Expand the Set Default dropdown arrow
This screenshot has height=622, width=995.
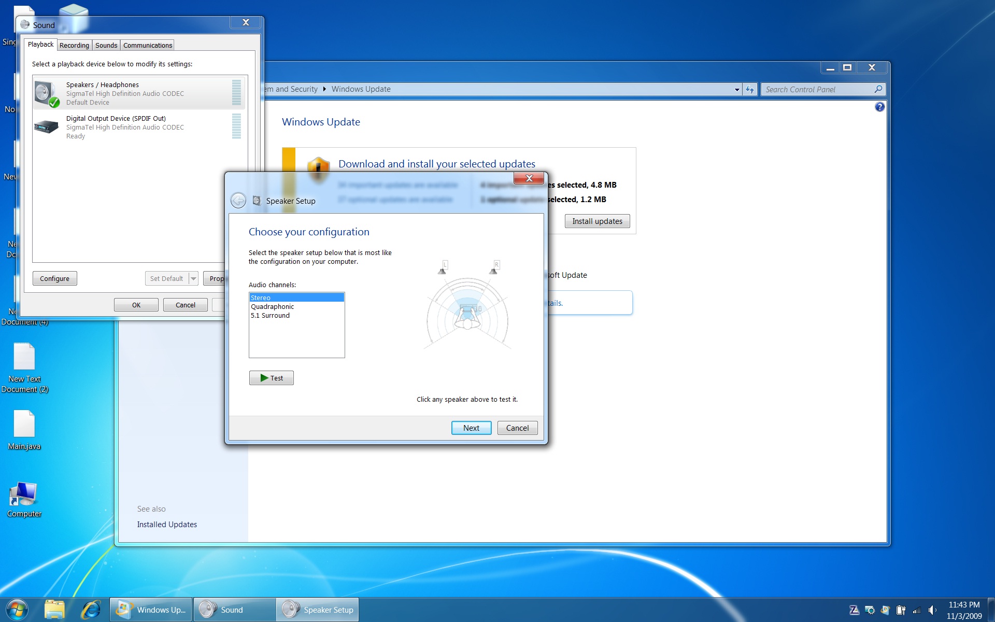point(193,278)
